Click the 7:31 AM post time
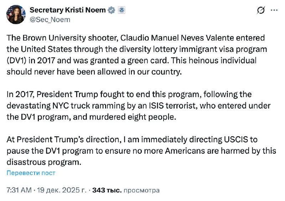Image resolution: width=285 pixels, height=201 pixels. (19, 190)
